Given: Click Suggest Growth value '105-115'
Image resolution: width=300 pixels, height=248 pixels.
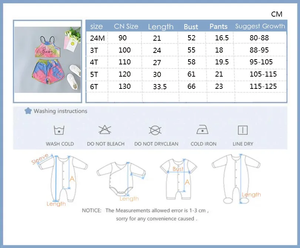Looking at the screenshot, I should click(263, 74).
